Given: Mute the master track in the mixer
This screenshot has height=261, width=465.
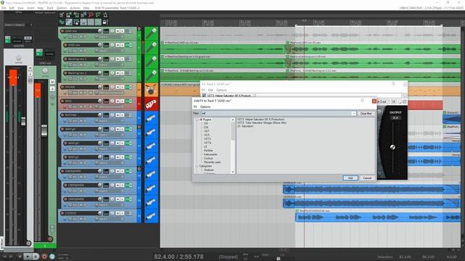Looking at the screenshot, I should [30, 68].
